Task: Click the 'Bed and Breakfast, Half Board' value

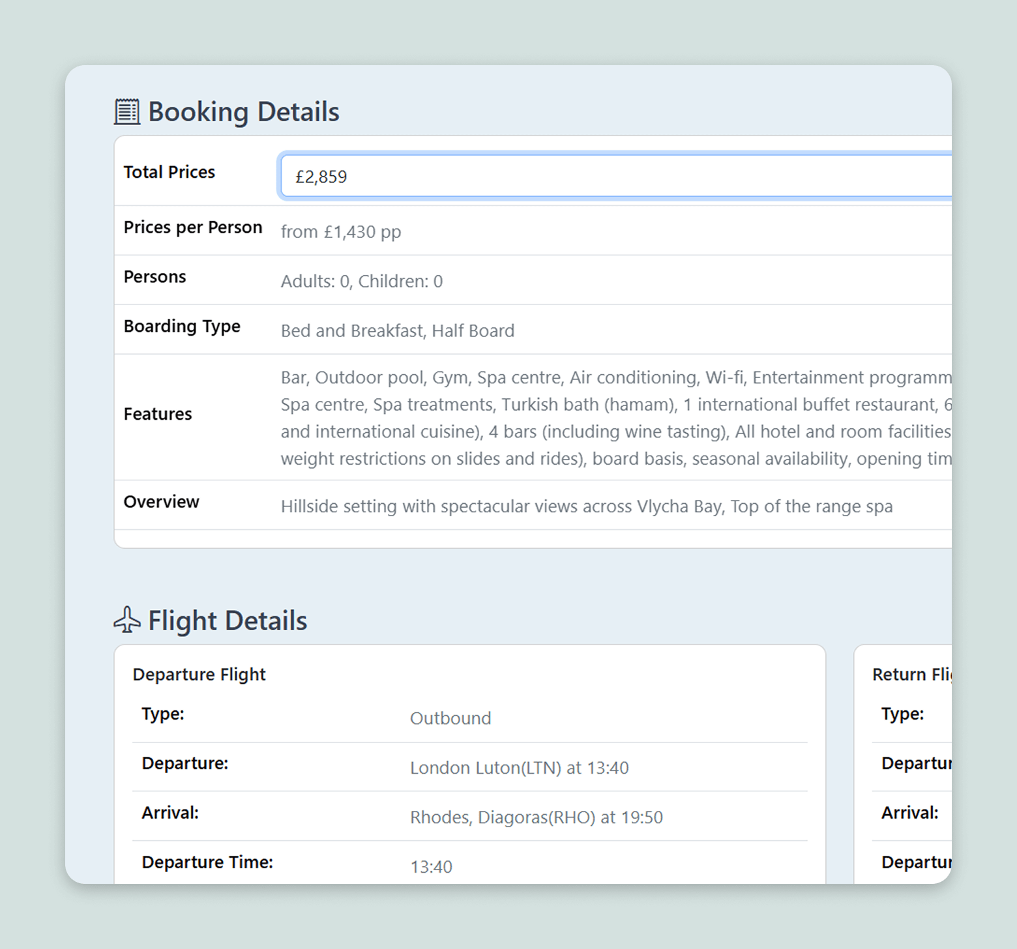Action: pyautogui.click(x=398, y=331)
